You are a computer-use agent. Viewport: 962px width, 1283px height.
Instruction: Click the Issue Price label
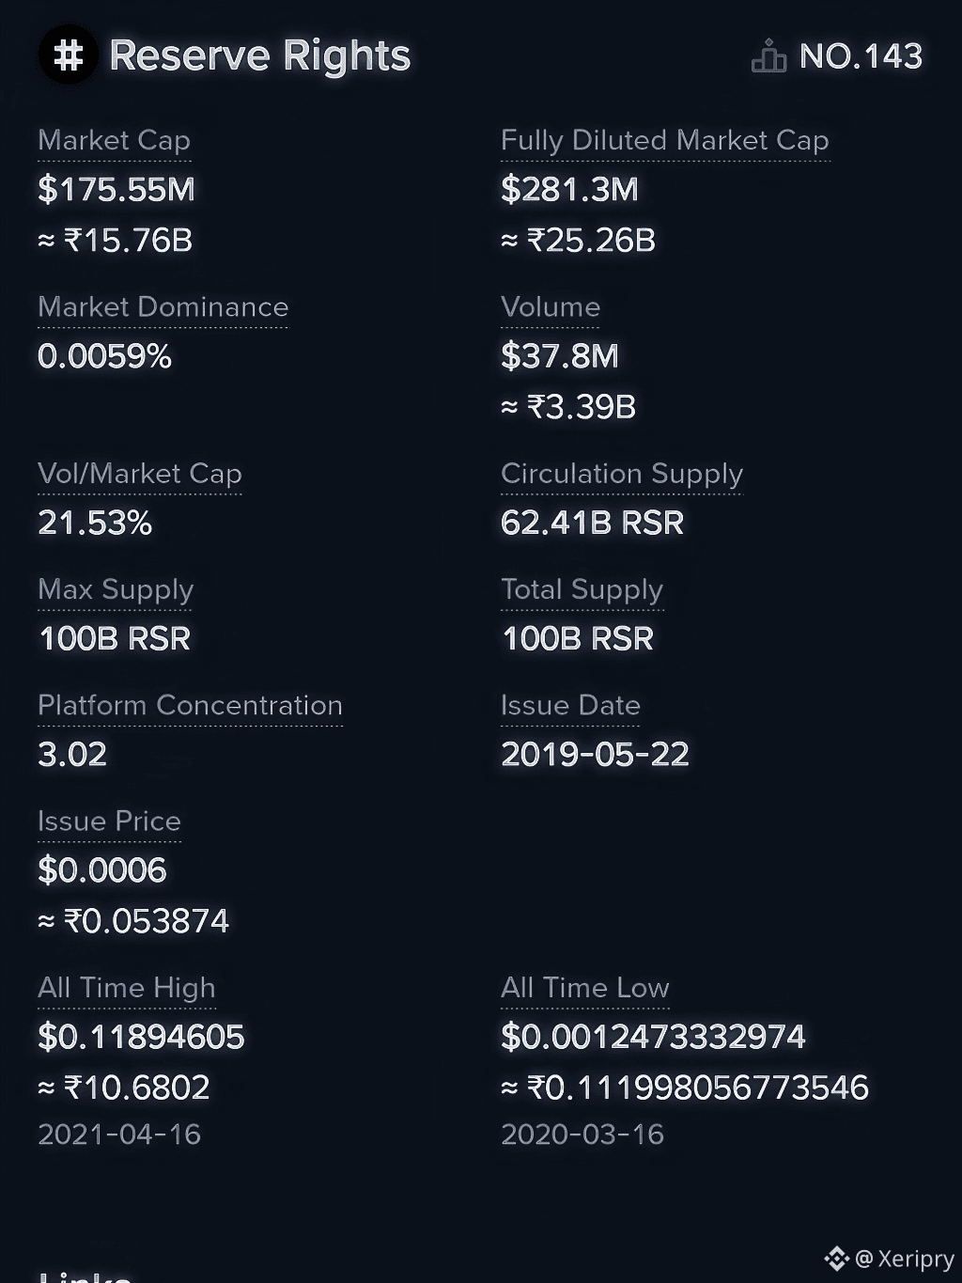pos(109,821)
